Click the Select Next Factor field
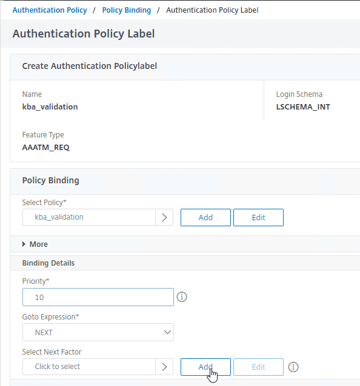The height and width of the screenshot is (386, 360). (89, 367)
